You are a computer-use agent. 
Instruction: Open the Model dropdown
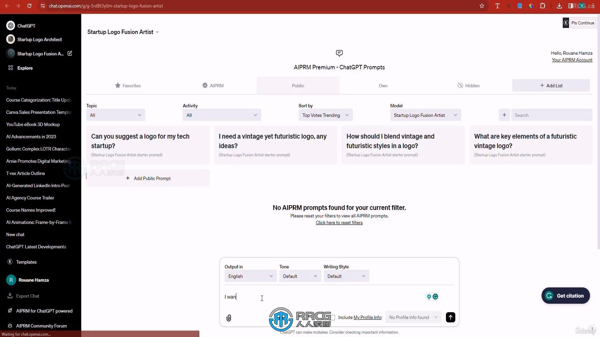(425, 115)
